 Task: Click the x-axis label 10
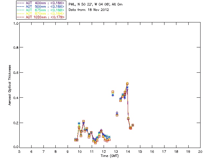click(x=80, y=152)
